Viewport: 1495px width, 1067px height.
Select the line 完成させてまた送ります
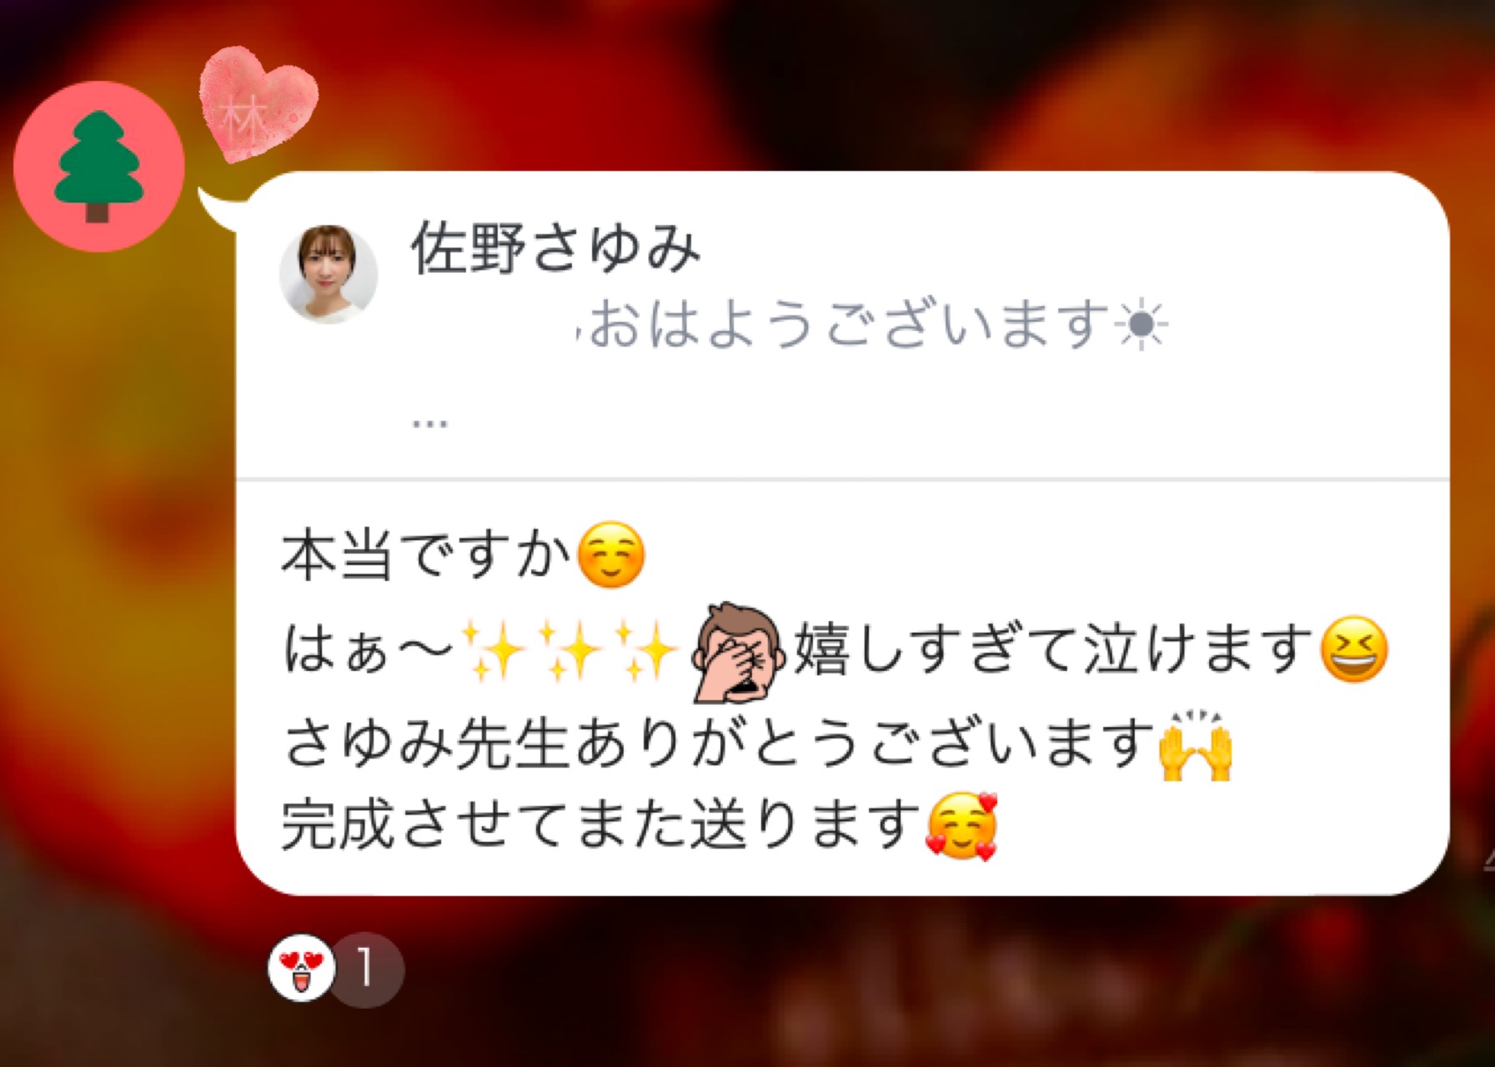pos(602,826)
